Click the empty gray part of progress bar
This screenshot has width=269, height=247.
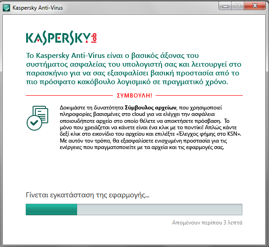tap(160, 209)
